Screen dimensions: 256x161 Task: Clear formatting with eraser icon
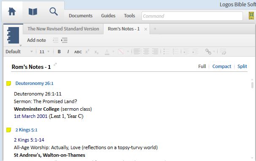223,52
